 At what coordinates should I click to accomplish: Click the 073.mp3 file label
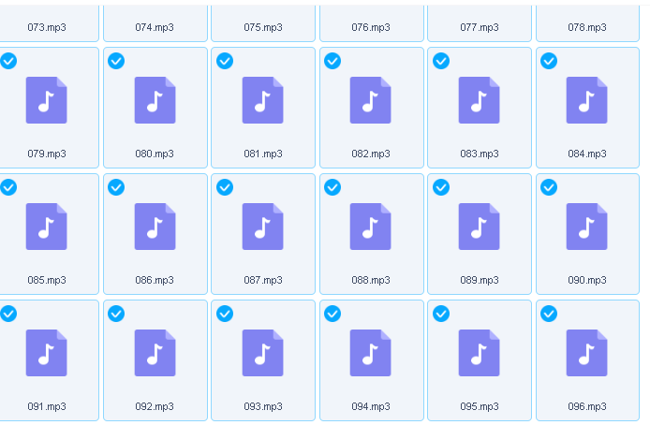pyautogui.click(x=47, y=27)
